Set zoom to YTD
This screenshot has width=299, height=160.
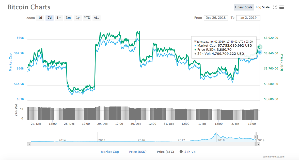(x=87, y=18)
